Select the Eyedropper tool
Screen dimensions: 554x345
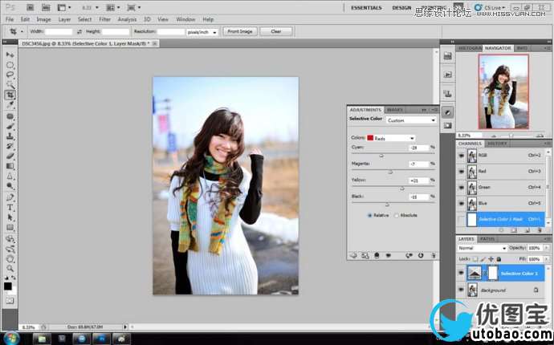(10, 104)
